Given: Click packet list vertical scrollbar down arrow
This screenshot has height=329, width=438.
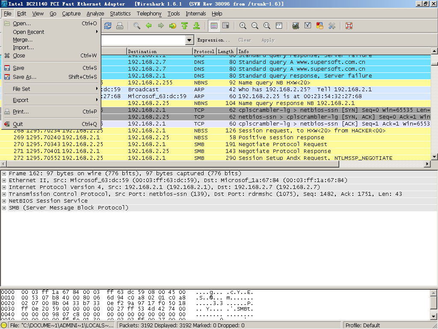Looking at the screenshot, I should click(x=435, y=157).
